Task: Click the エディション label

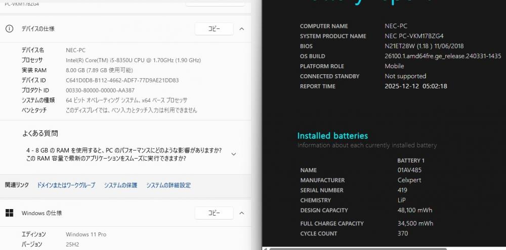Action: tap(33, 234)
